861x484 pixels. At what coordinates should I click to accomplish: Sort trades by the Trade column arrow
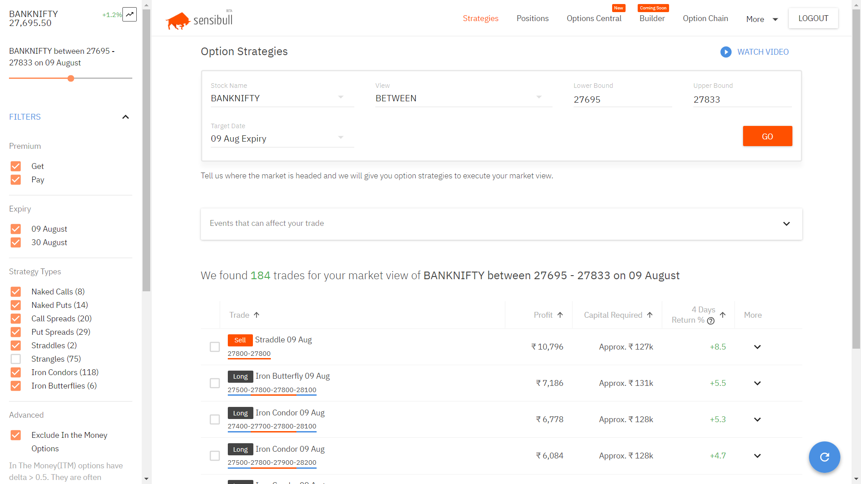pos(257,315)
